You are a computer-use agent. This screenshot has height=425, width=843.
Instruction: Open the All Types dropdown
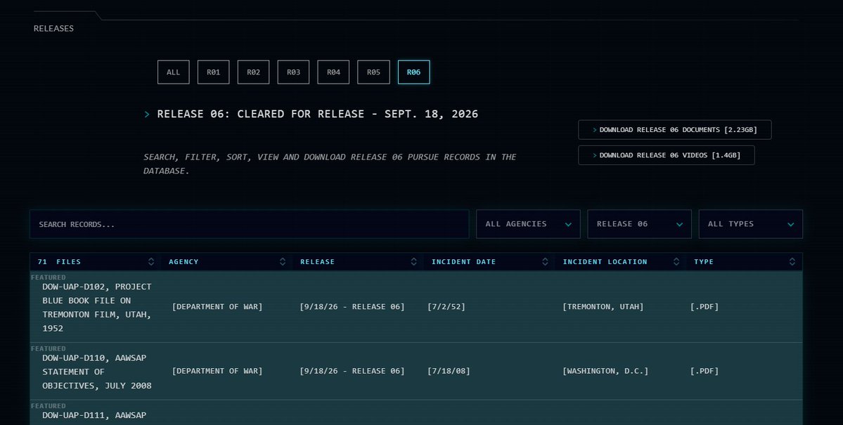[x=750, y=224]
